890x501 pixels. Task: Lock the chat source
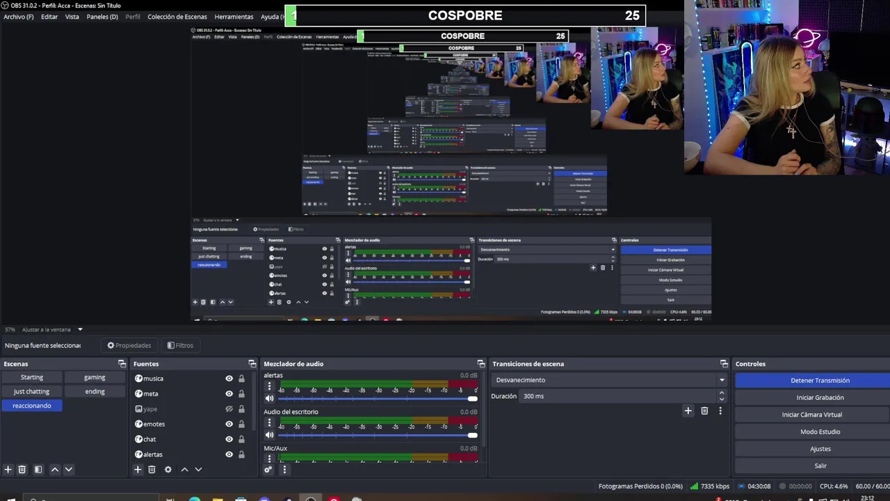click(241, 439)
